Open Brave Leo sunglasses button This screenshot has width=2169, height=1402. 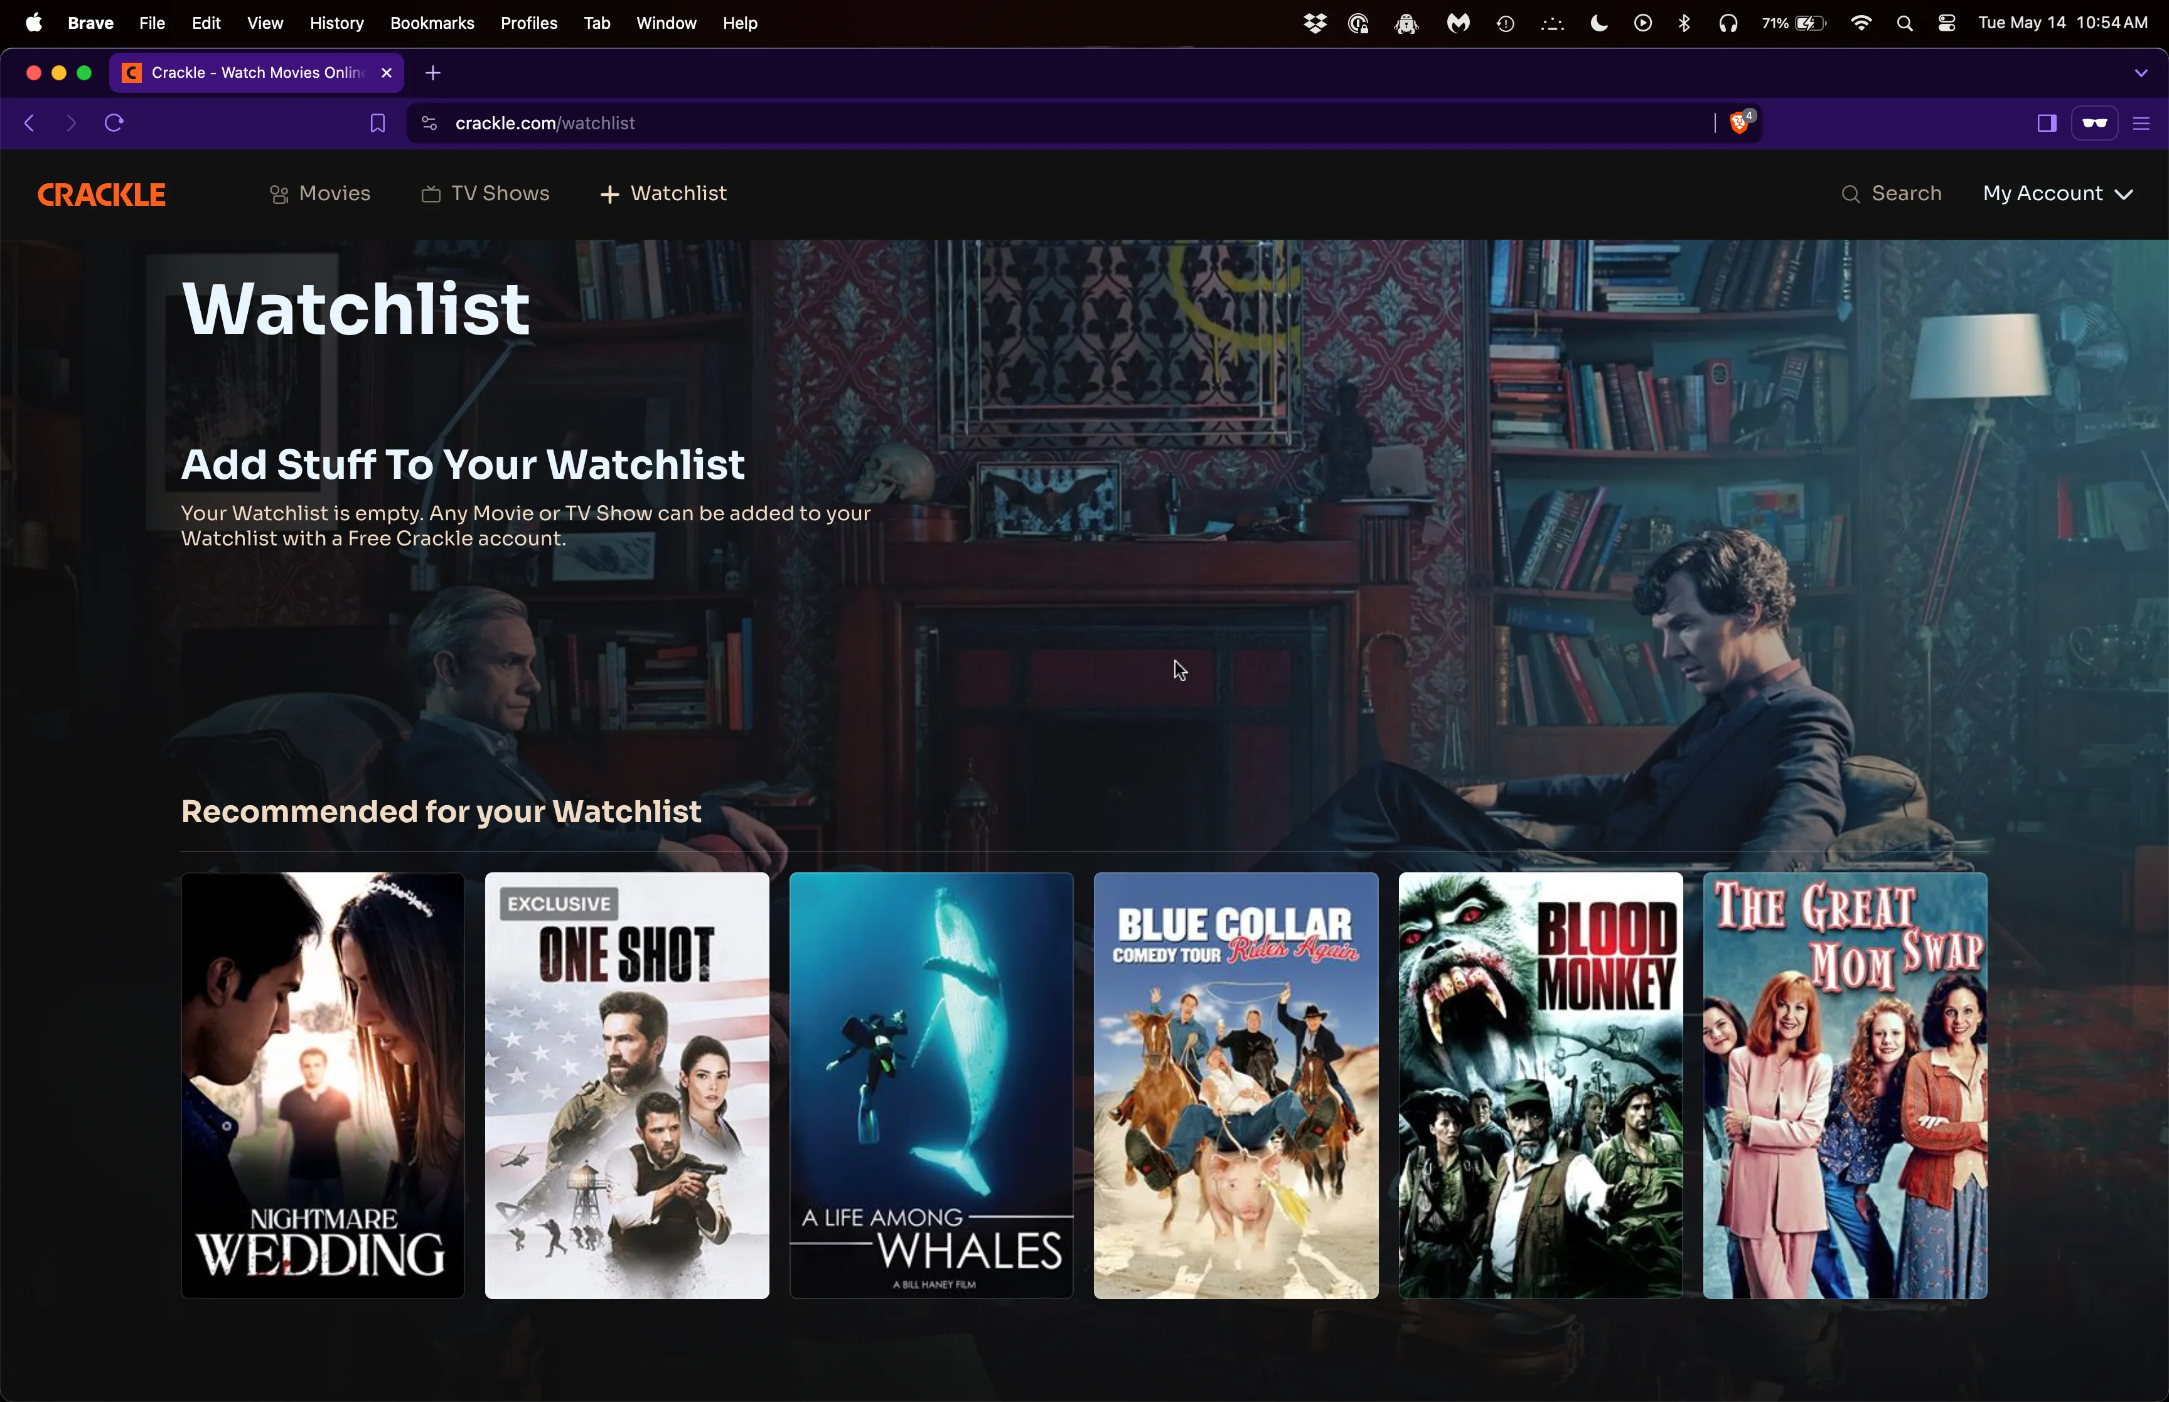pyautogui.click(x=2094, y=123)
